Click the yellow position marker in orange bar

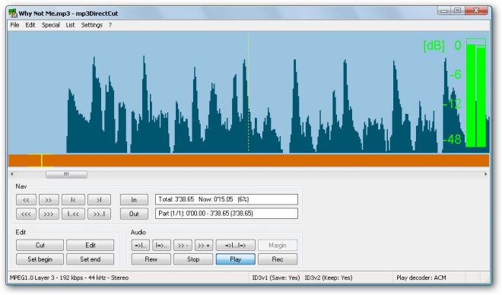42,160
